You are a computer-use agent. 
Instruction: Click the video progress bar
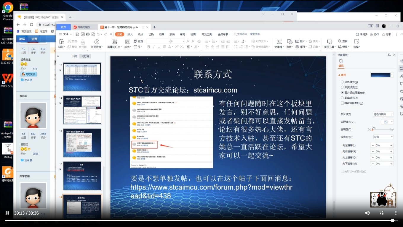(201, 220)
